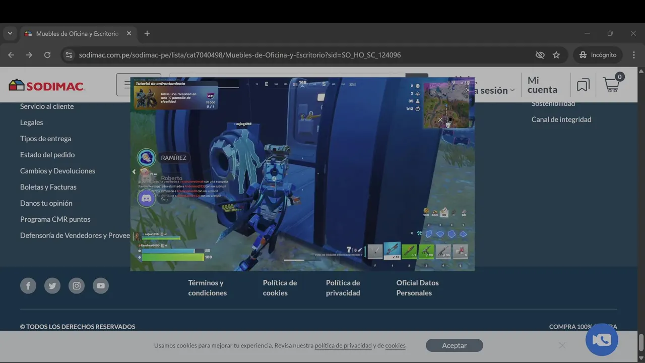Click the page's vertical scrollbar thumb

pos(641,343)
